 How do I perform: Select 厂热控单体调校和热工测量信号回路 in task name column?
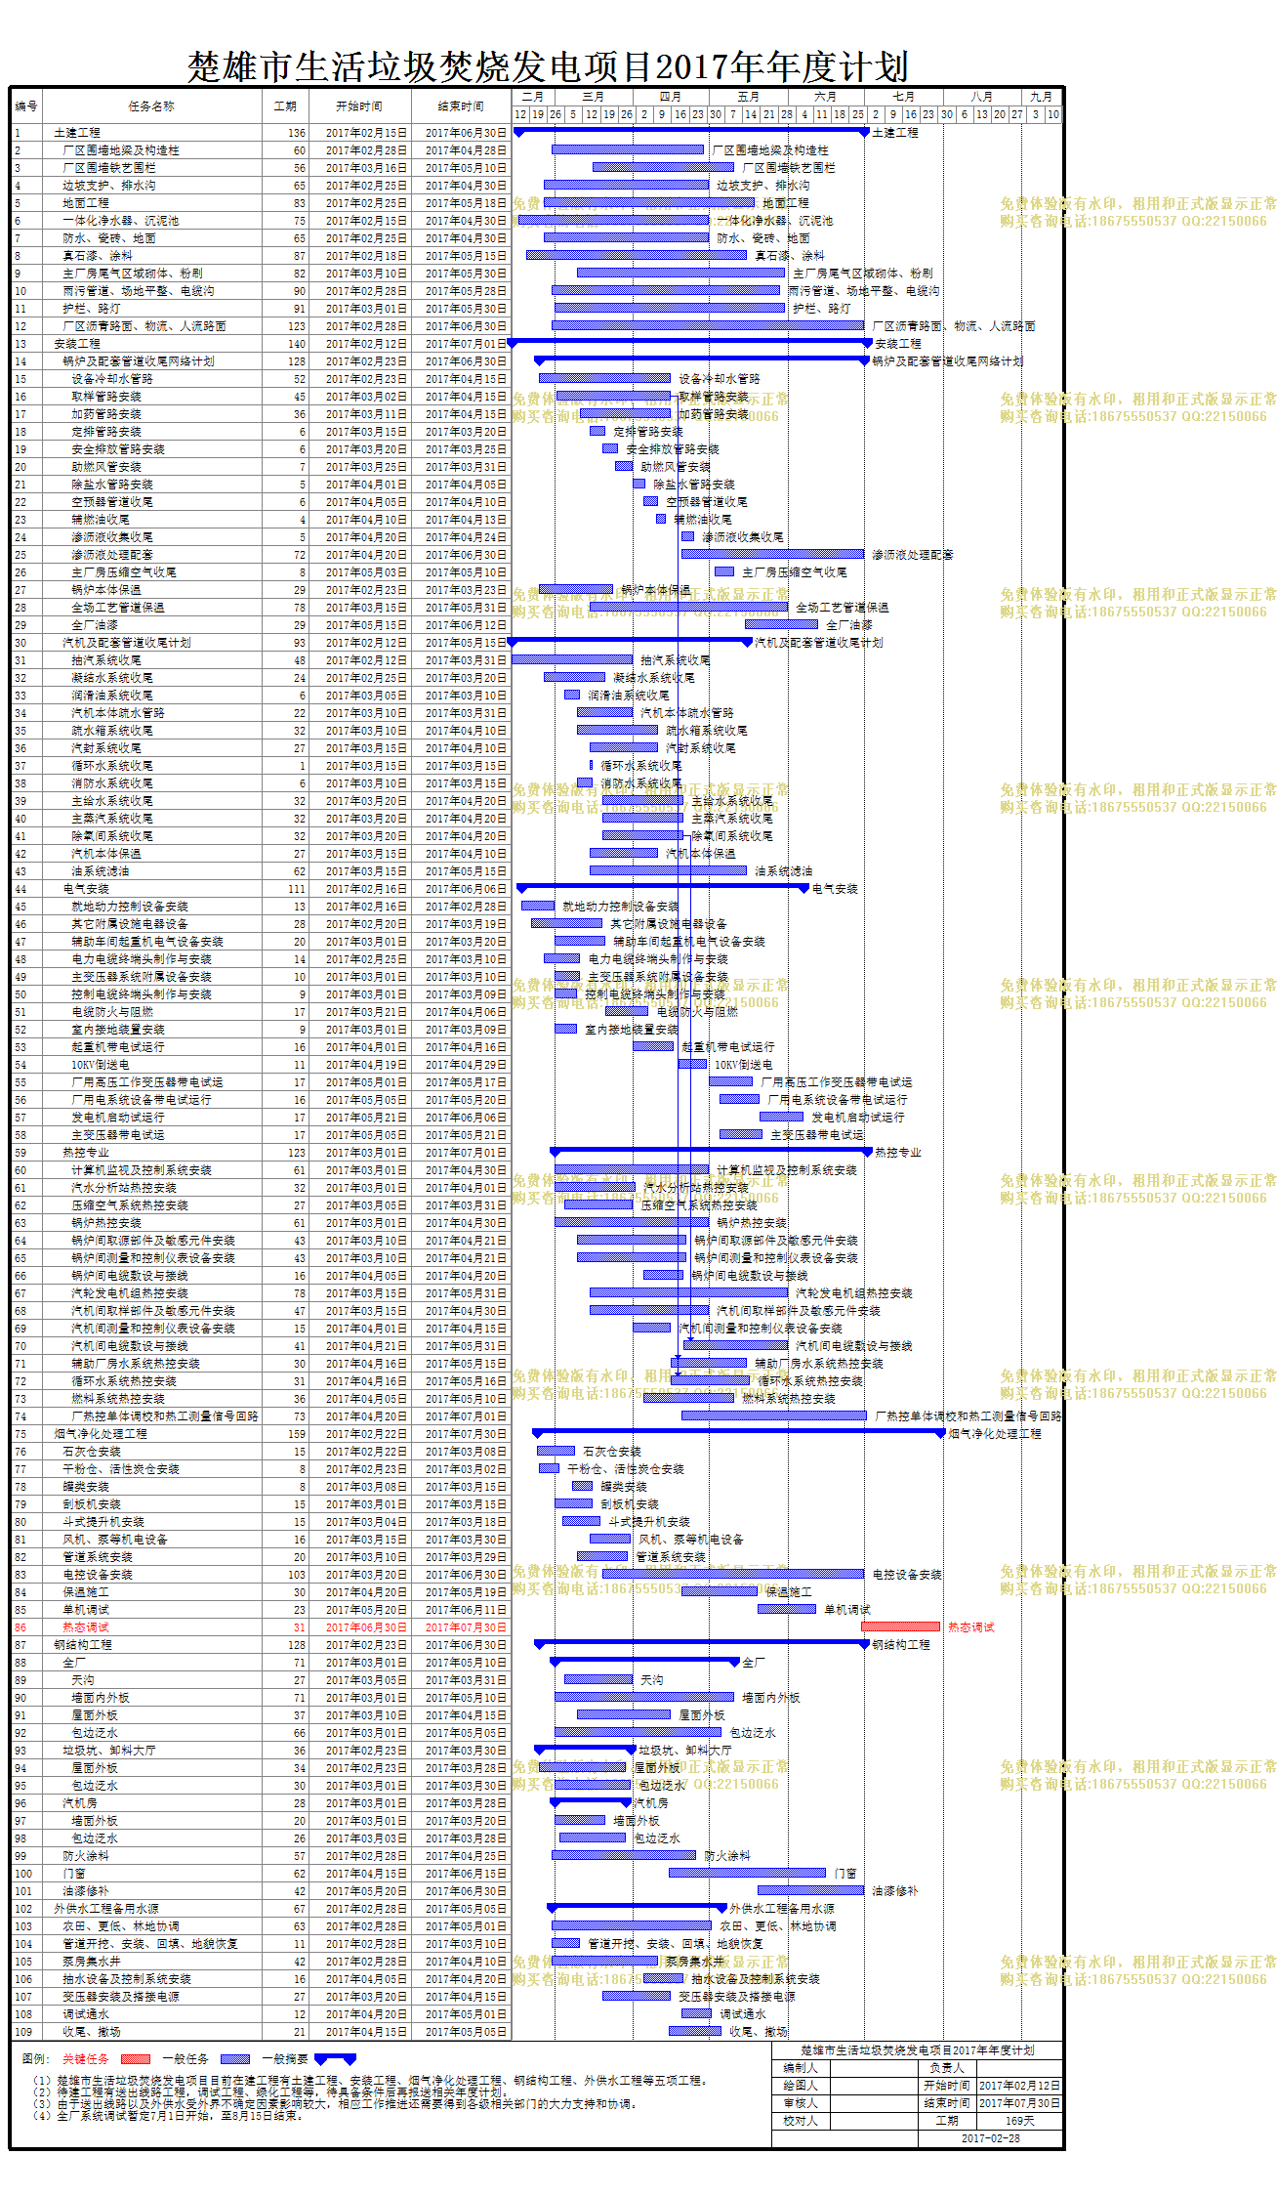pos(165,1416)
